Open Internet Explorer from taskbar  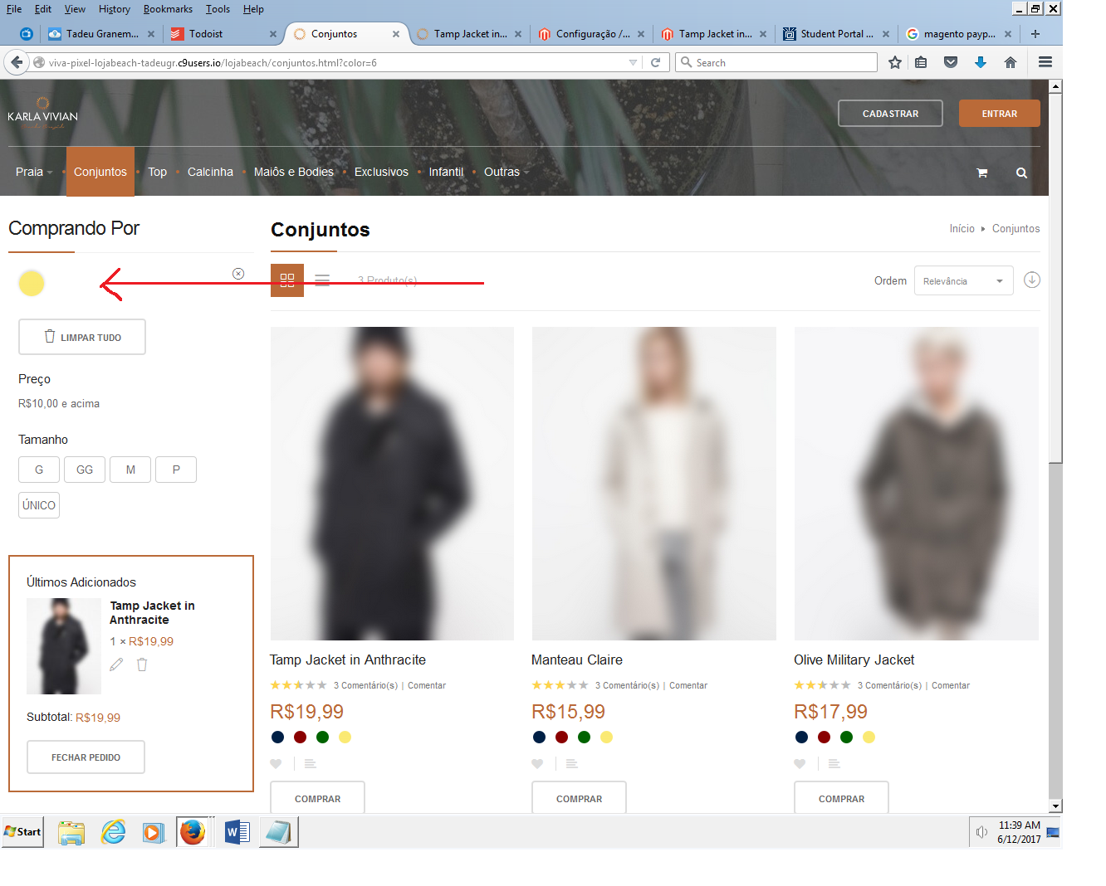[113, 832]
